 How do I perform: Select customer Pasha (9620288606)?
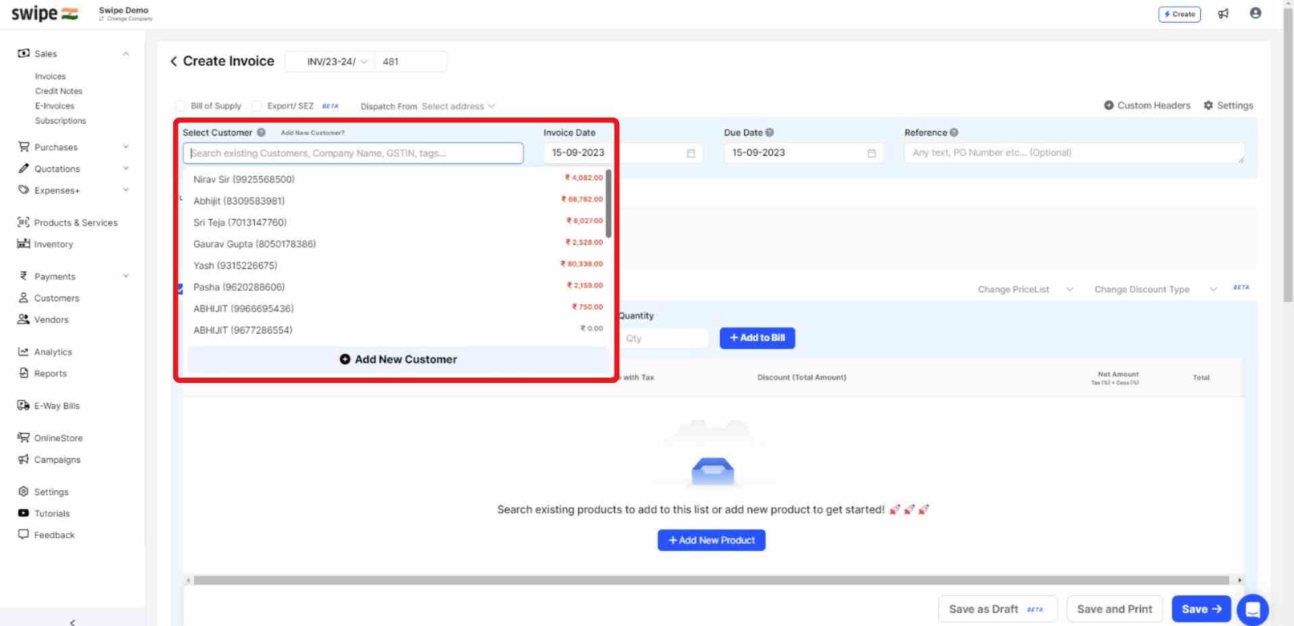pyautogui.click(x=398, y=287)
